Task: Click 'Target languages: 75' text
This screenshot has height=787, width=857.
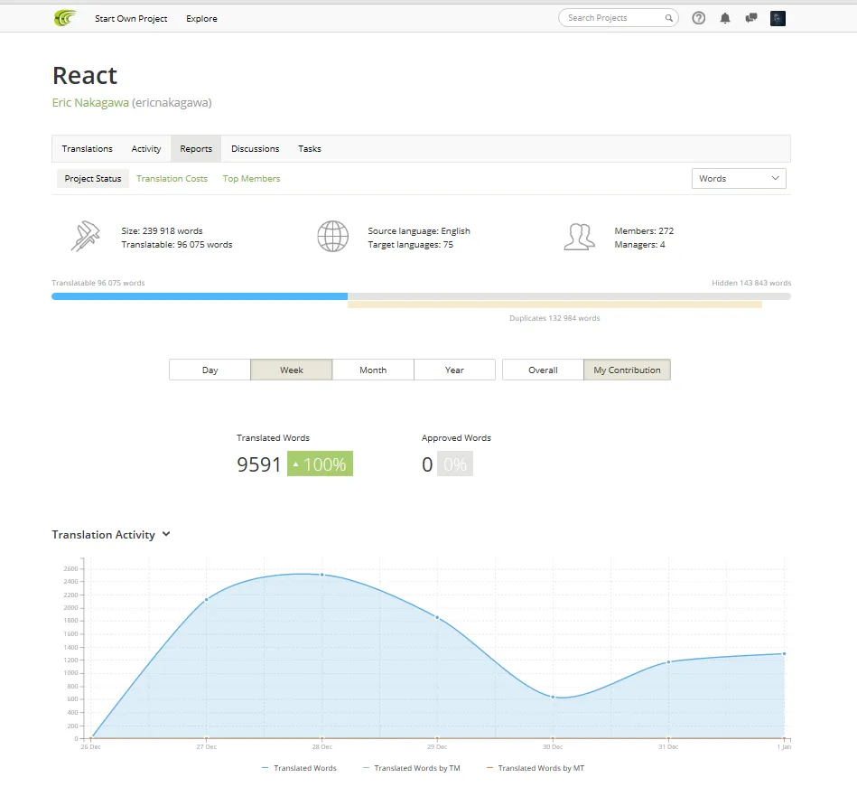Action: pyautogui.click(x=411, y=245)
